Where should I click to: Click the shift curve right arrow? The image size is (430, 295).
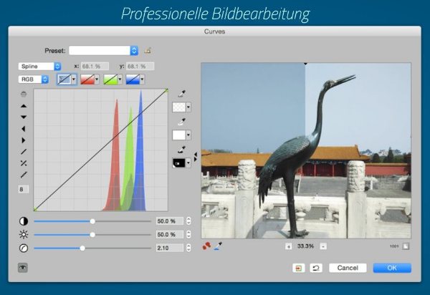(24, 140)
